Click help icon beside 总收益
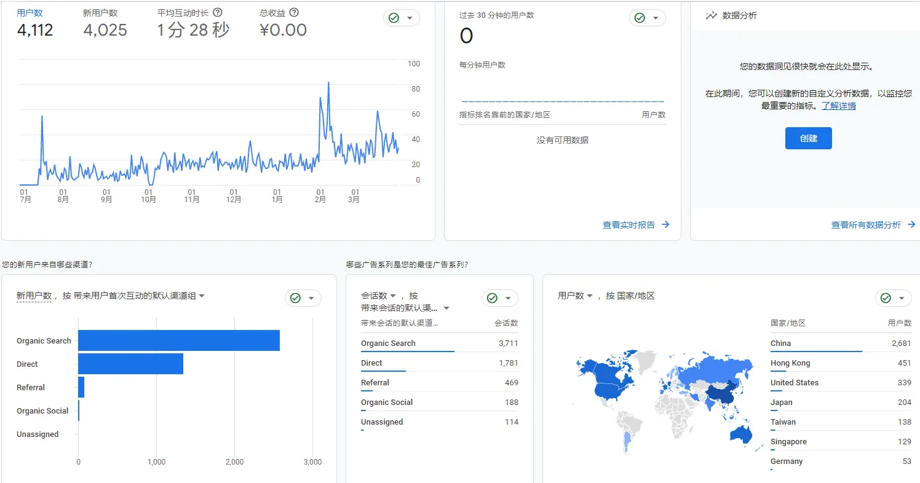Image resolution: width=920 pixels, height=483 pixels. point(294,13)
